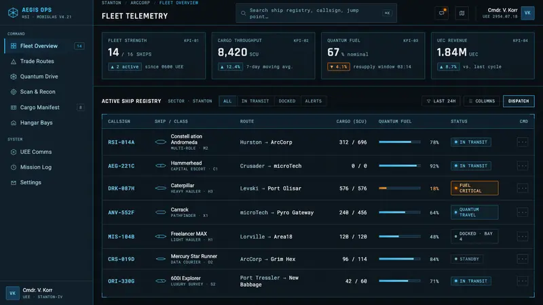Click the Cargo Manifest table icon
The width and height of the screenshot is (543, 305).
pyautogui.click(x=14, y=108)
